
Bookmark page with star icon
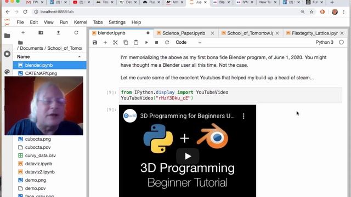tap(312, 12)
